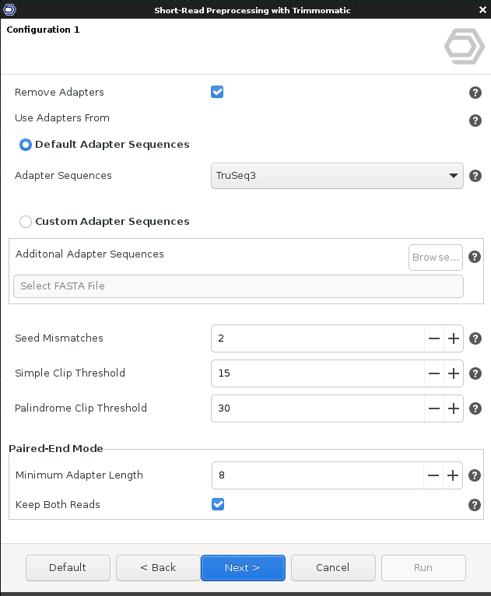Select Default Adapter Sequences radio button

tap(26, 145)
